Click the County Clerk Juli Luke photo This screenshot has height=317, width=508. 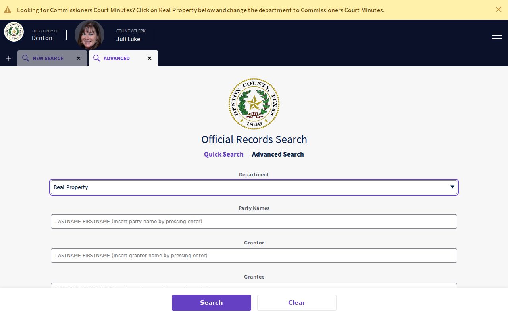click(89, 35)
